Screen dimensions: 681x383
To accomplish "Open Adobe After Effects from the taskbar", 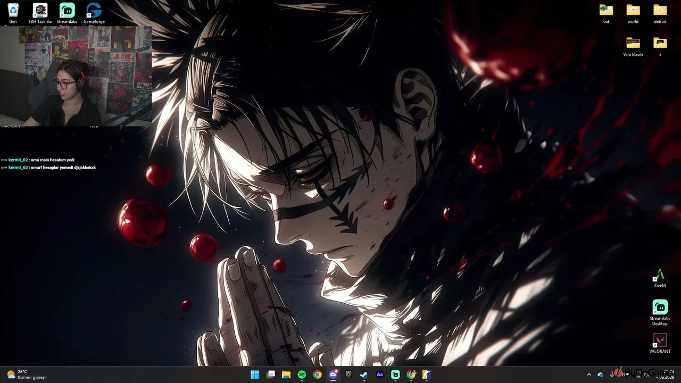I will [380, 374].
